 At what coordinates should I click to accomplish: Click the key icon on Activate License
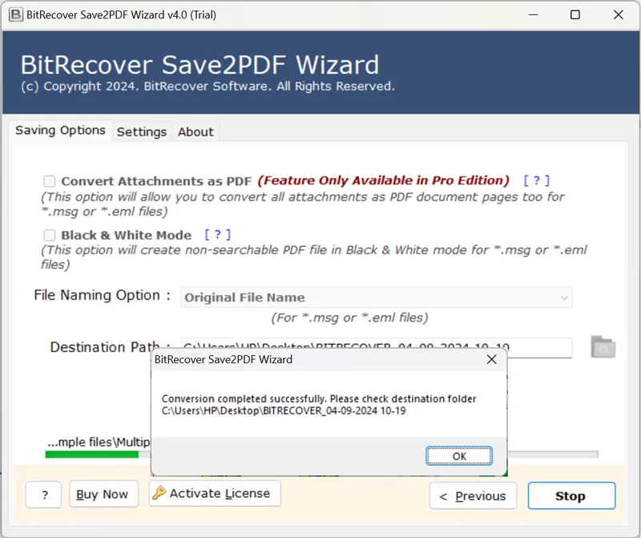coord(159,493)
